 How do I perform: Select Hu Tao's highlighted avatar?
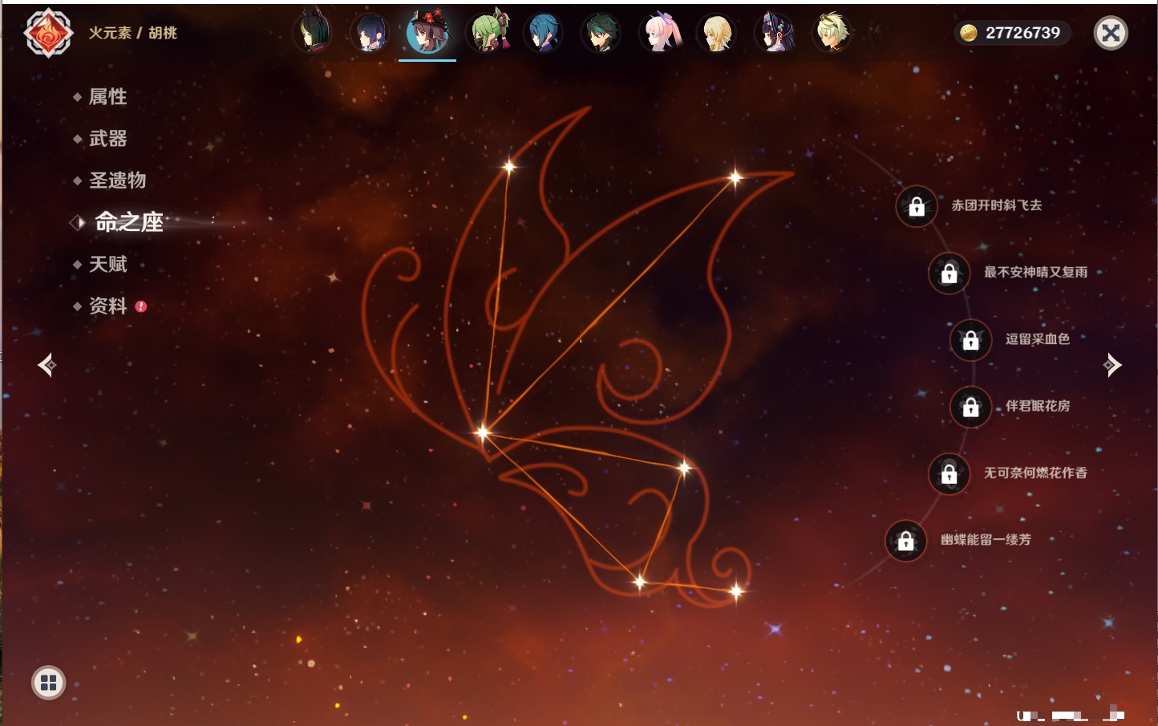click(427, 33)
